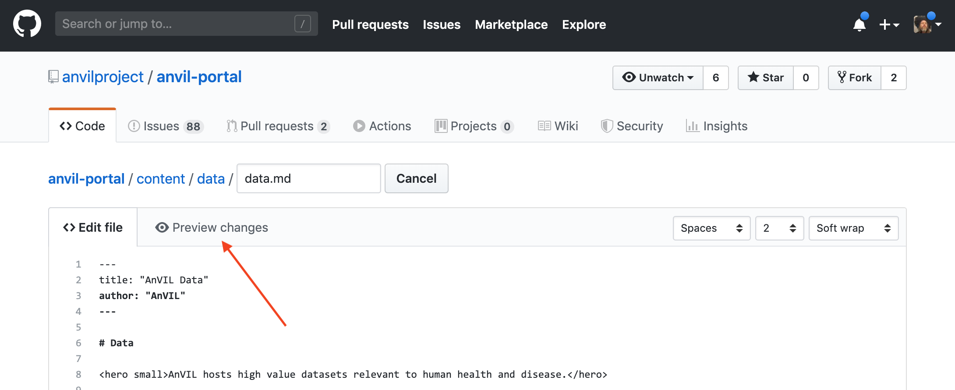Viewport: 955px width, 390px height.
Task: Click the data.md filename field
Action: coord(309,178)
